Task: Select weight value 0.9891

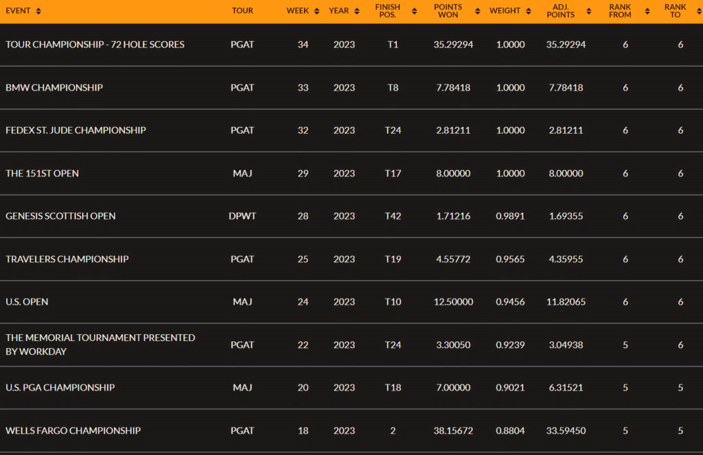Action: pos(510,215)
